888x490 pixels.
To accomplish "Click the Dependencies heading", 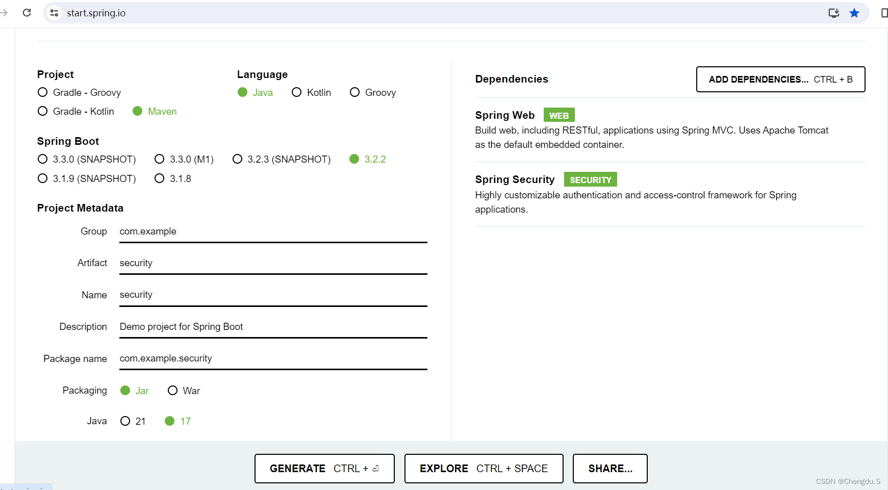I will point(512,79).
